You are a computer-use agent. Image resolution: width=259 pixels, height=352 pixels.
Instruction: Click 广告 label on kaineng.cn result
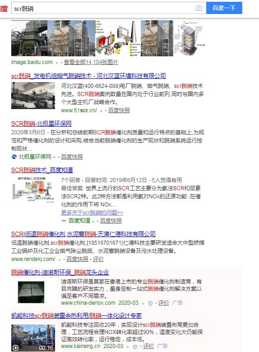[162, 346]
